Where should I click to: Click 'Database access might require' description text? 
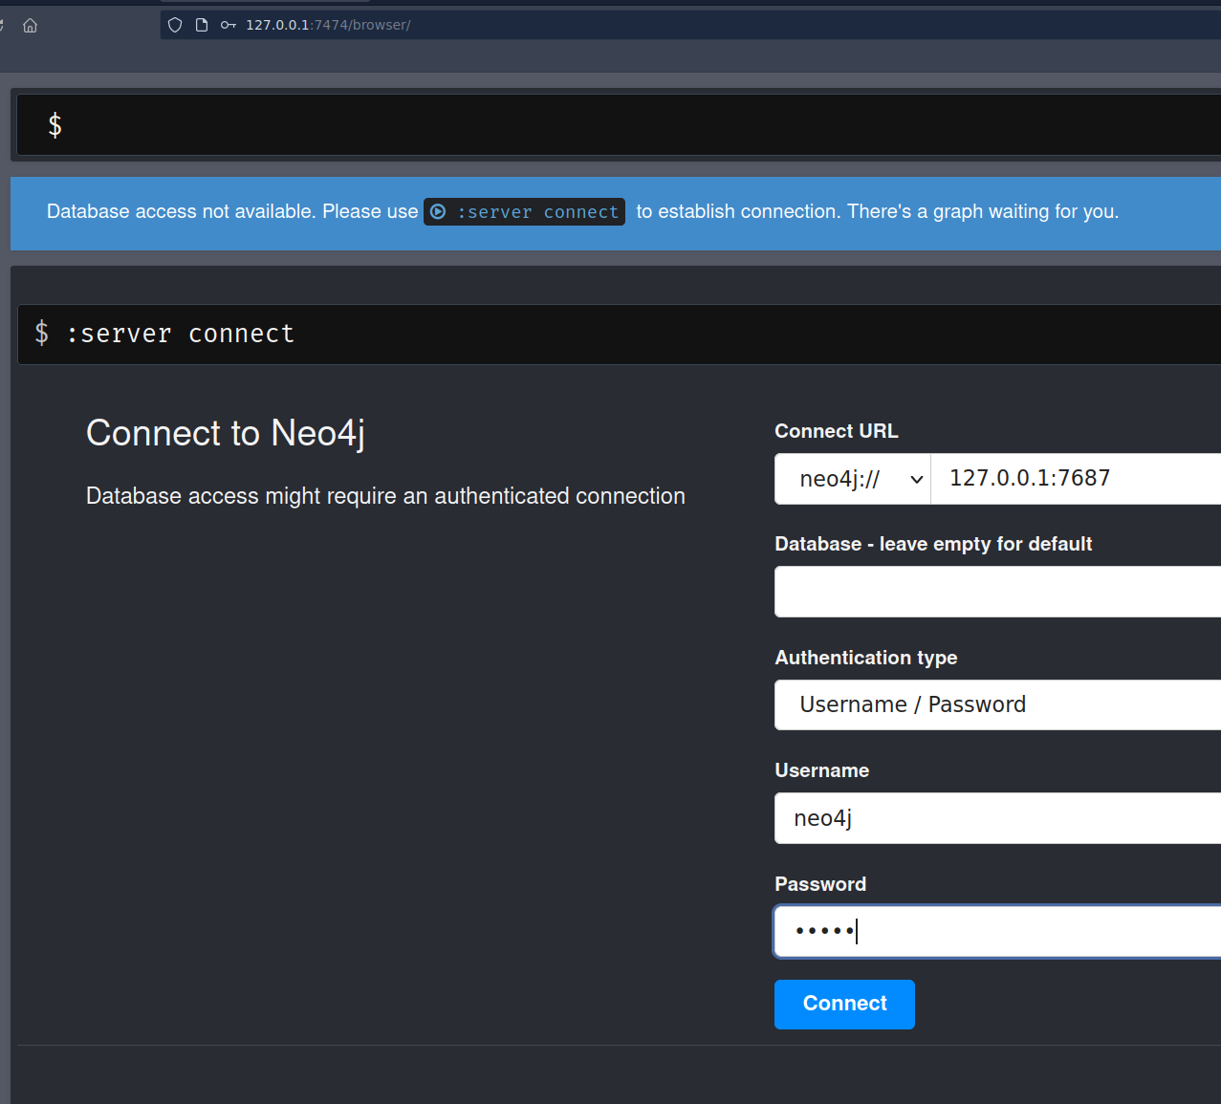(x=385, y=496)
